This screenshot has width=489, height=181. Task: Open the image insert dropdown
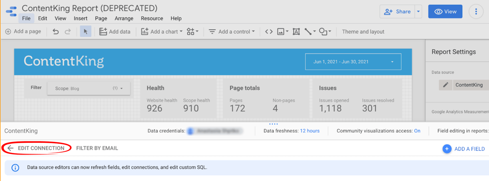pyautogui.click(x=283, y=31)
